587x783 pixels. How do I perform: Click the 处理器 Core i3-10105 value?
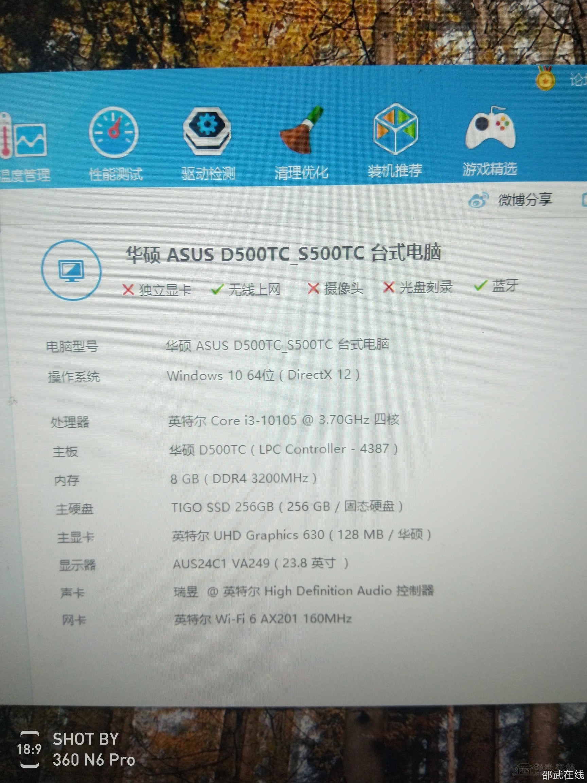click(x=283, y=420)
